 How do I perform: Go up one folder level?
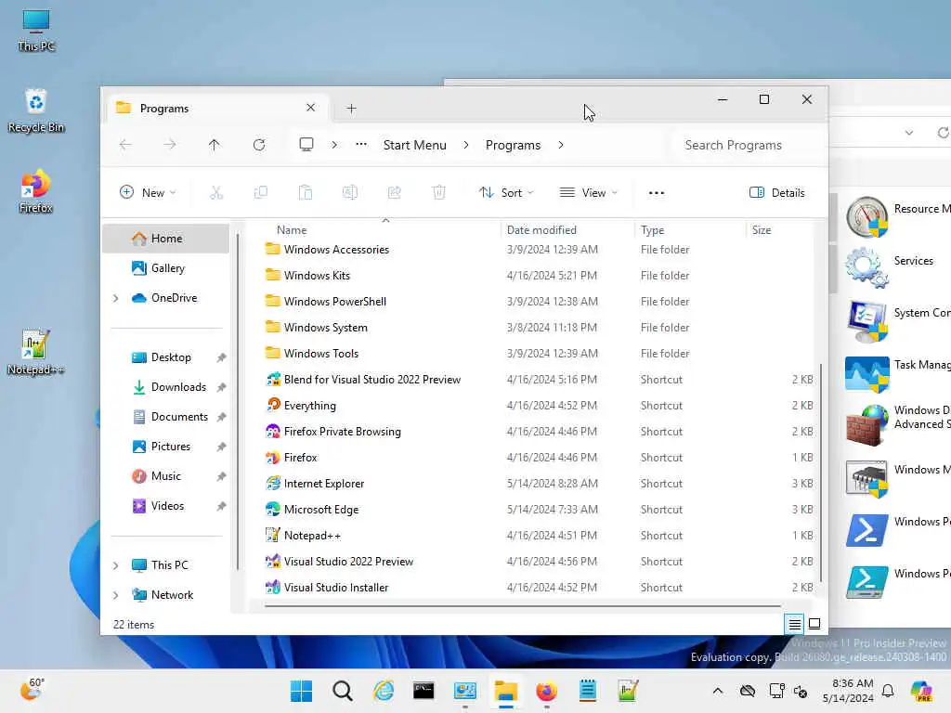point(215,145)
